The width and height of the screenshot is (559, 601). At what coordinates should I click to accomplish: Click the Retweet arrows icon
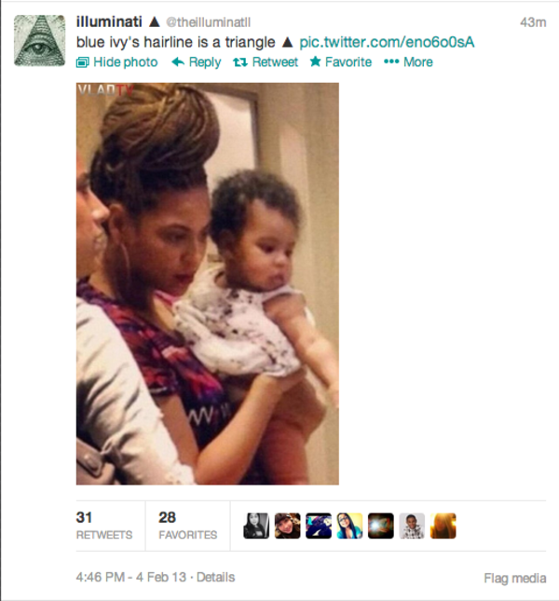coord(240,61)
